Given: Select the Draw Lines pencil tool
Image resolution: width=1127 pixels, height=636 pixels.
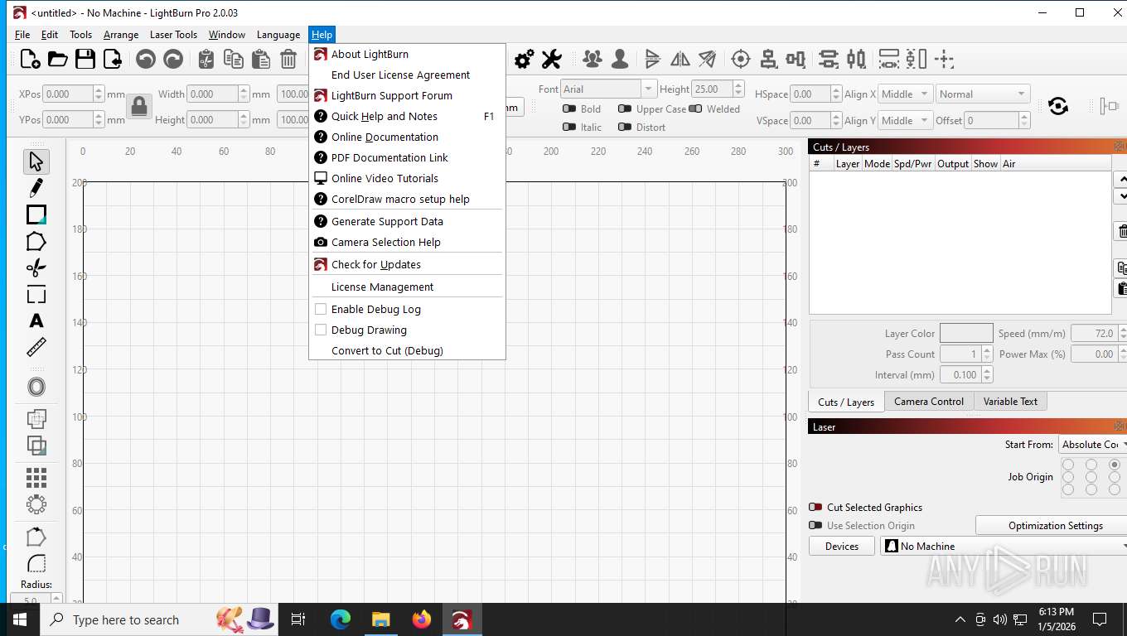Looking at the screenshot, I should pyautogui.click(x=36, y=188).
